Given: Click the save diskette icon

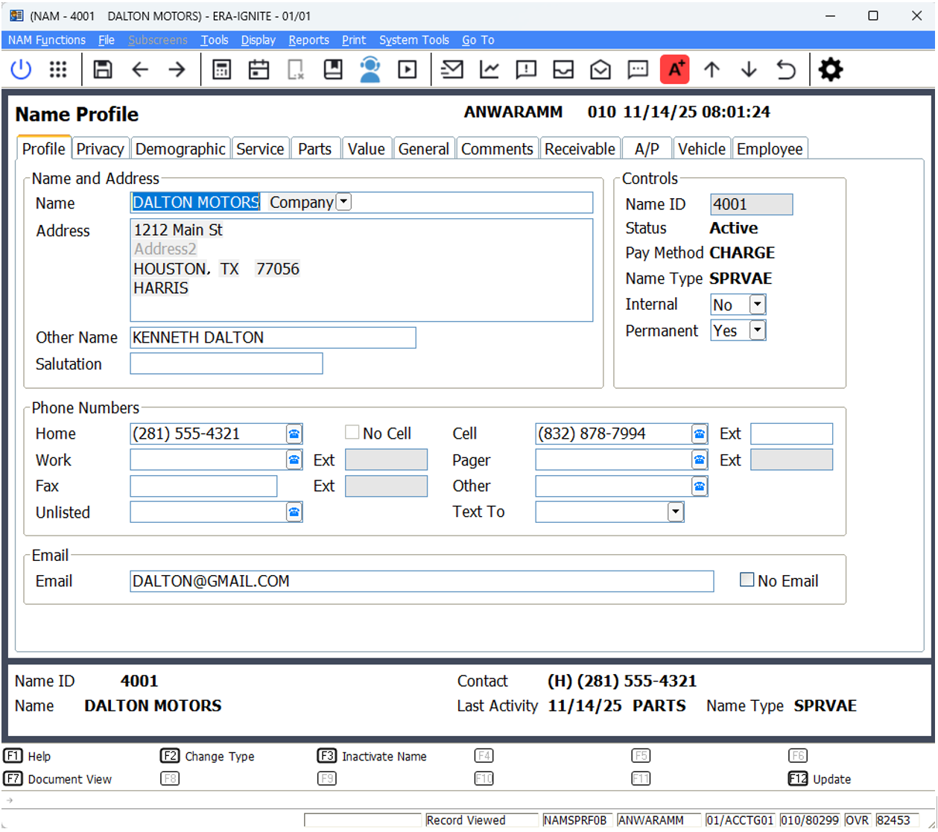Looking at the screenshot, I should pyautogui.click(x=103, y=69).
